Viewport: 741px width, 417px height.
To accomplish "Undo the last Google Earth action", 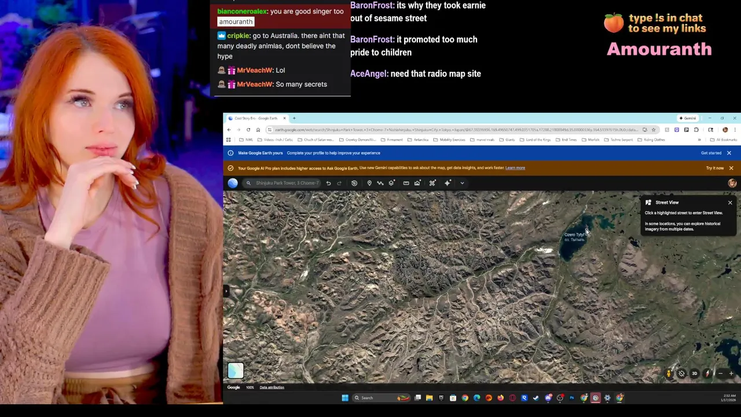I will pos(328,183).
